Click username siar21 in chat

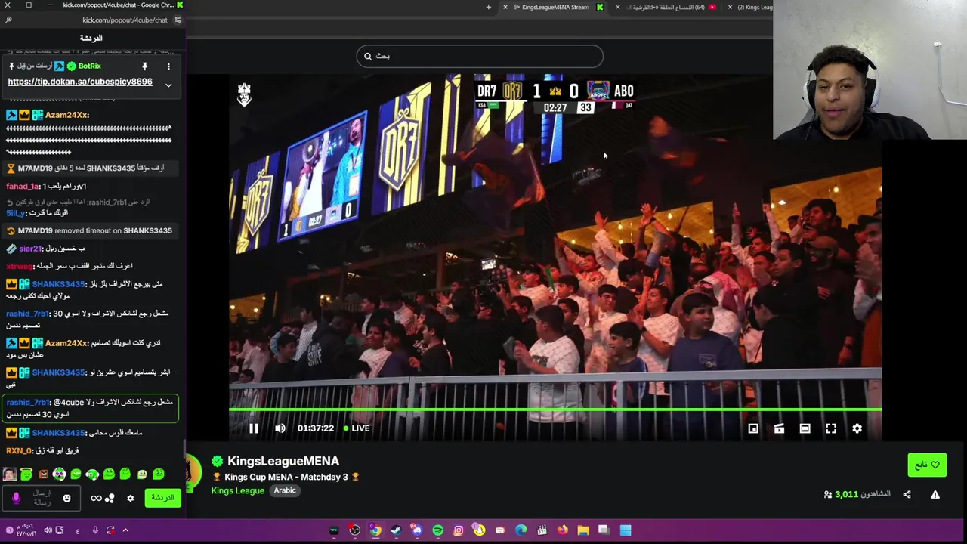click(x=30, y=249)
